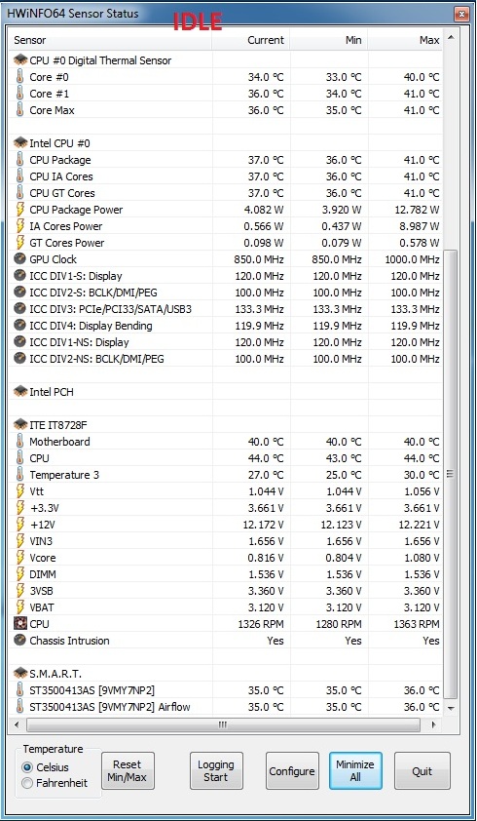Click the chip icon next to S.M.A.R.T.
This screenshot has height=821, width=477.
(x=19, y=674)
